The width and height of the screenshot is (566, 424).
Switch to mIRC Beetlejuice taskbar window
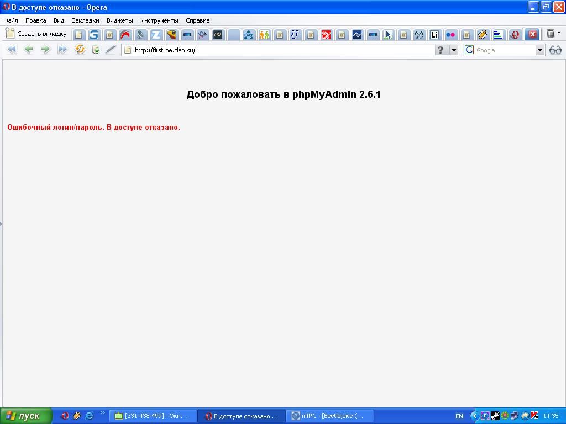coord(331,416)
